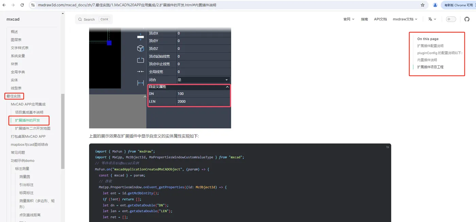Open the Chrome profile avatar icon
Screen dimensions: 476x222
click(435, 5)
